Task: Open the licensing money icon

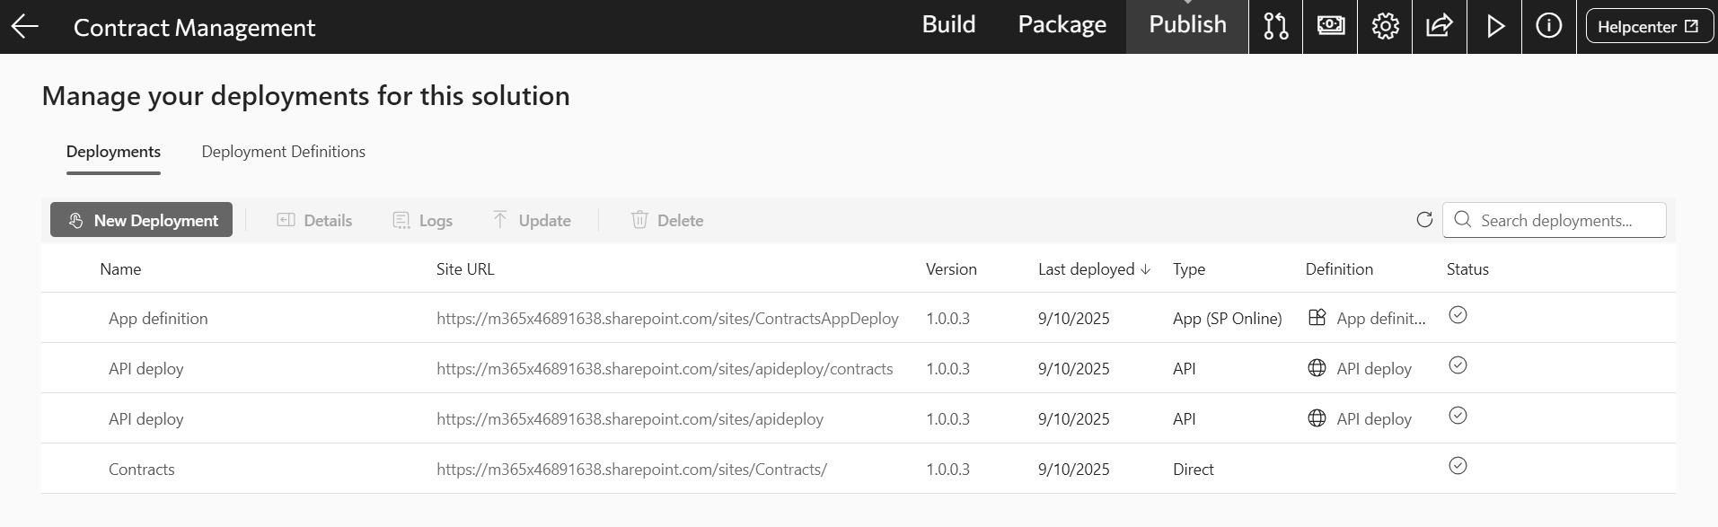Action: pyautogui.click(x=1330, y=27)
